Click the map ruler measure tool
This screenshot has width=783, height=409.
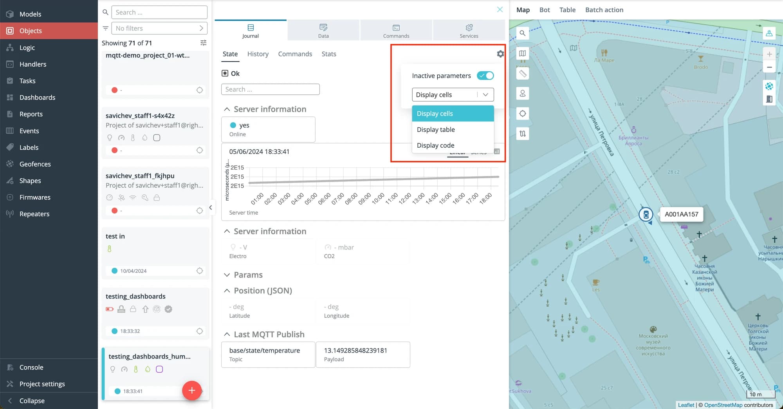pos(522,74)
